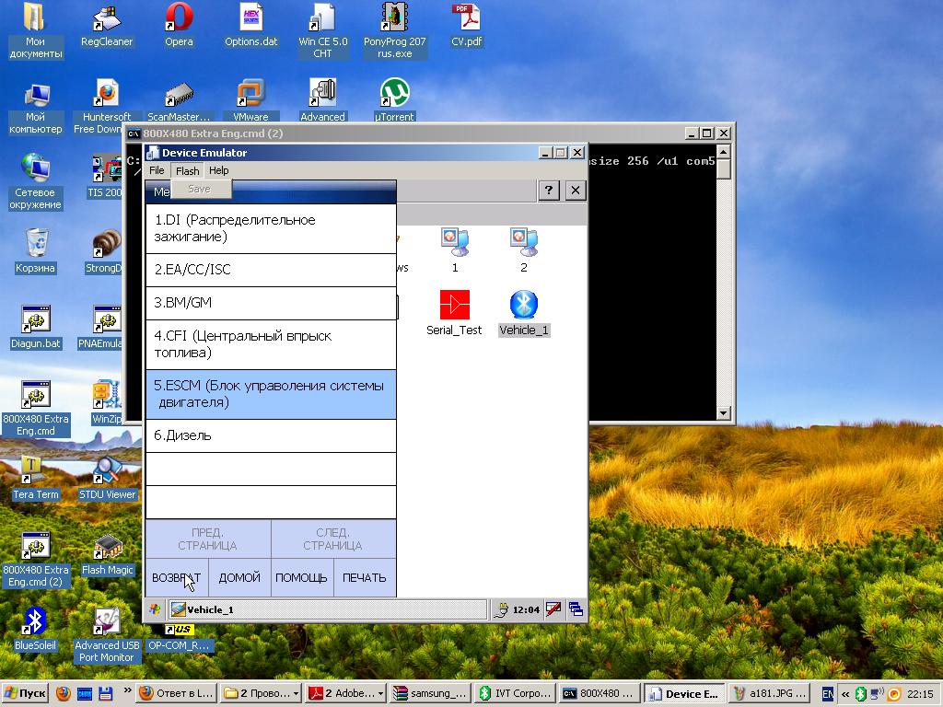
Task: Select Vehicle_1 Bluetooth icon in emulator
Action: (x=524, y=313)
